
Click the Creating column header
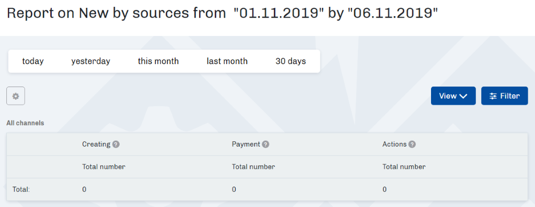pyautogui.click(x=96, y=144)
